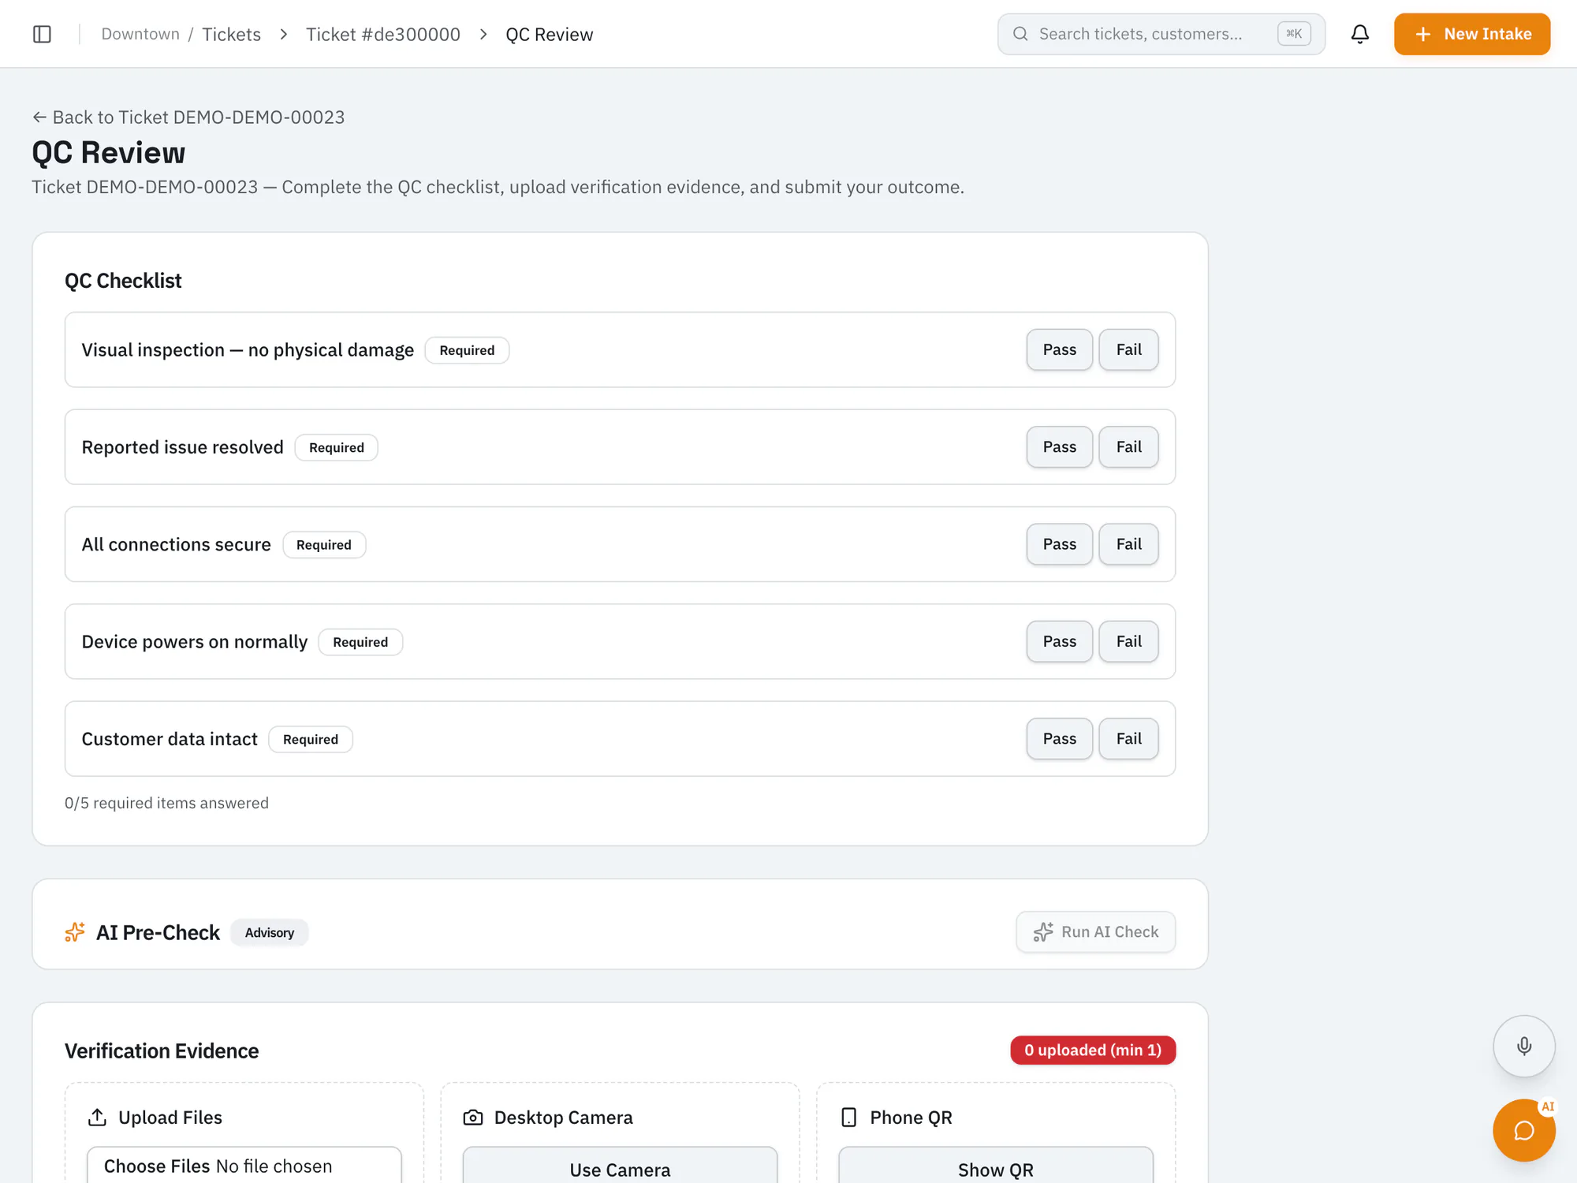Mark All connections secure as Pass
1577x1183 pixels.
coord(1059,544)
